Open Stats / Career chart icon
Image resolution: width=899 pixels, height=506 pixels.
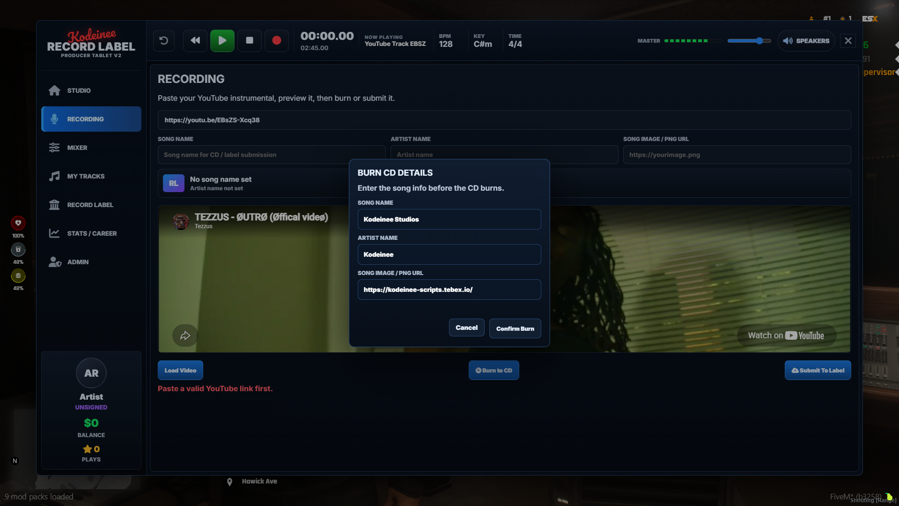(x=54, y=233)
